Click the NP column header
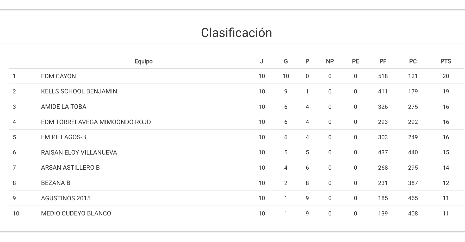This screenshot has height=242, width=465. tap(330, 61)
